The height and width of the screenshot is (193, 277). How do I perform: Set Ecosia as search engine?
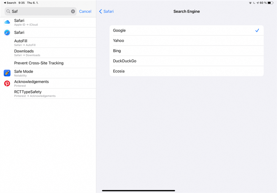click(186, 71)
